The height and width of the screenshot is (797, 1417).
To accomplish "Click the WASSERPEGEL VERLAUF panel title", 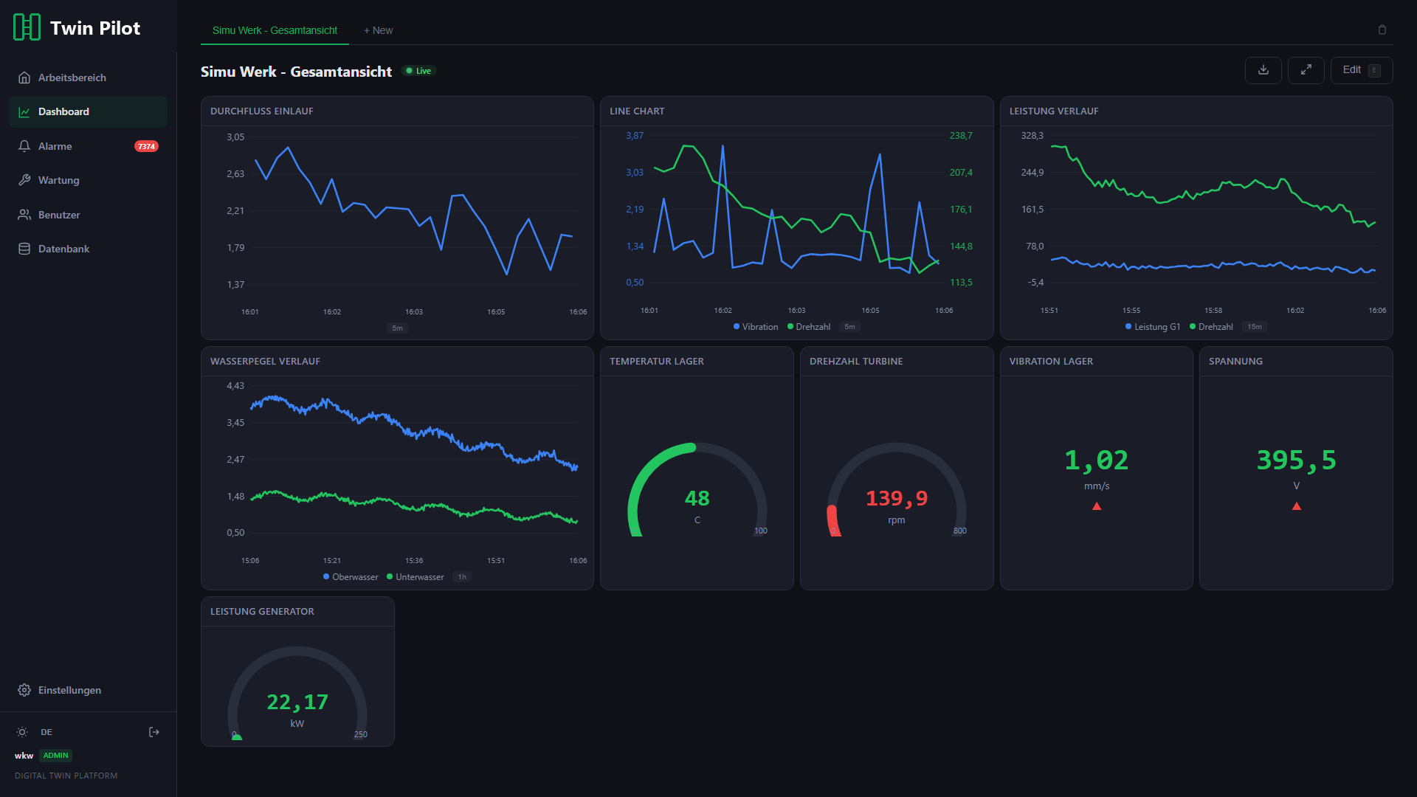I will [265, 362].
